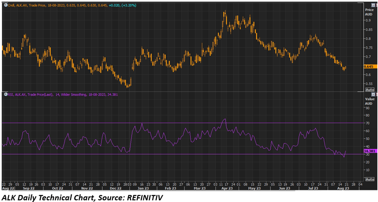Viewport: 378px width, 202px height.
Task: Click the Auto scale button on RSI panel
Action: (370, 180)
